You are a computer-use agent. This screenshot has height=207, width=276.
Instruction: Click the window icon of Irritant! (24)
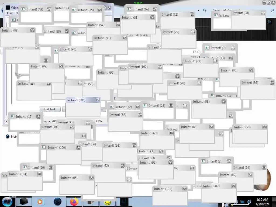145,105
